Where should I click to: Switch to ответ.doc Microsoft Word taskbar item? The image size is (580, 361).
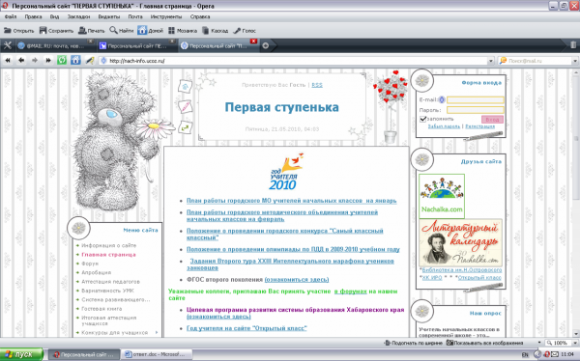pyautogui.click(x=157, y=354)
